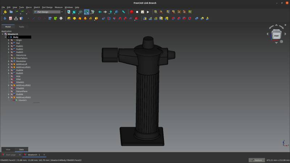Click the selected blue view icon in top toolbar

pos(87,12)
